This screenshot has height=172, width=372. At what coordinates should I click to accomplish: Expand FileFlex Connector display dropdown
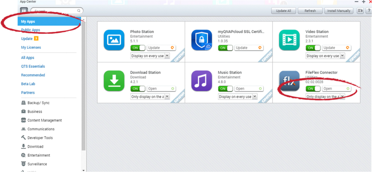[325, 97]
